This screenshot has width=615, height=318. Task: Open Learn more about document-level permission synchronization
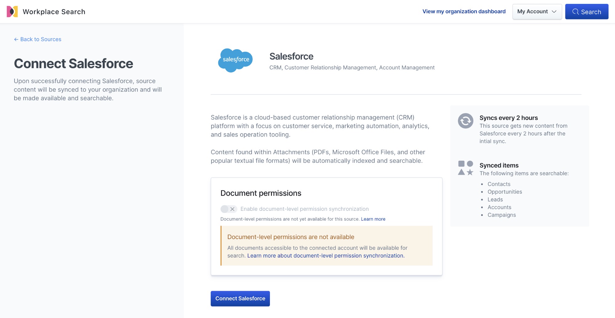click(x=326, y=256)
